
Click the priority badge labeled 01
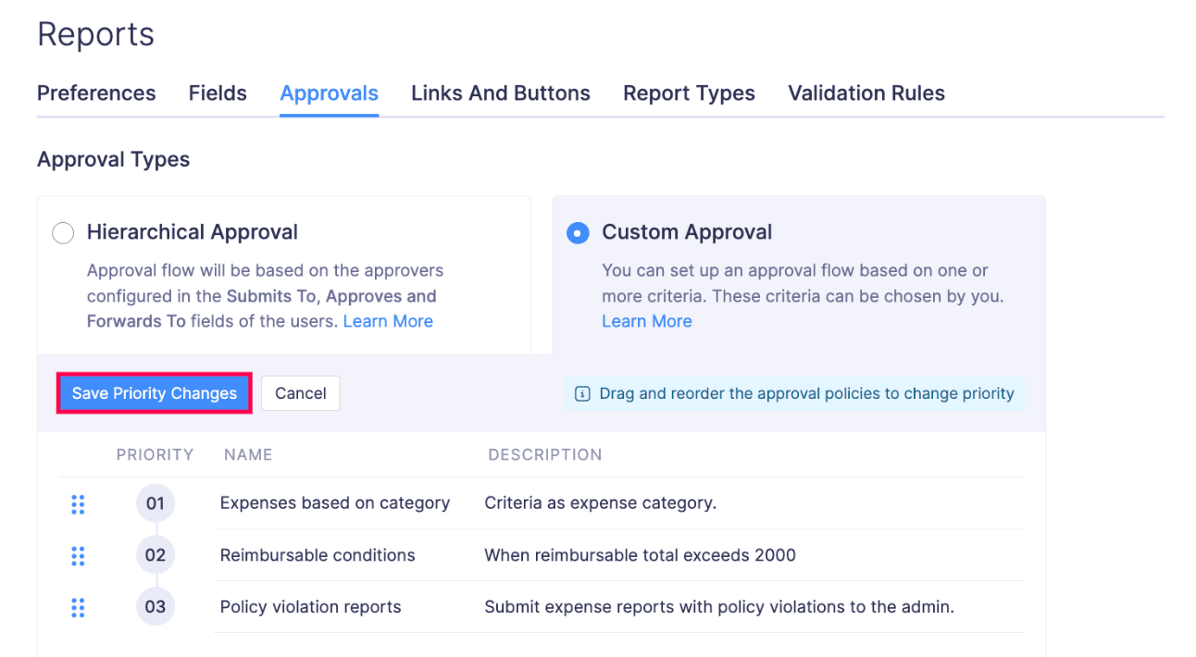pos(155,502)
